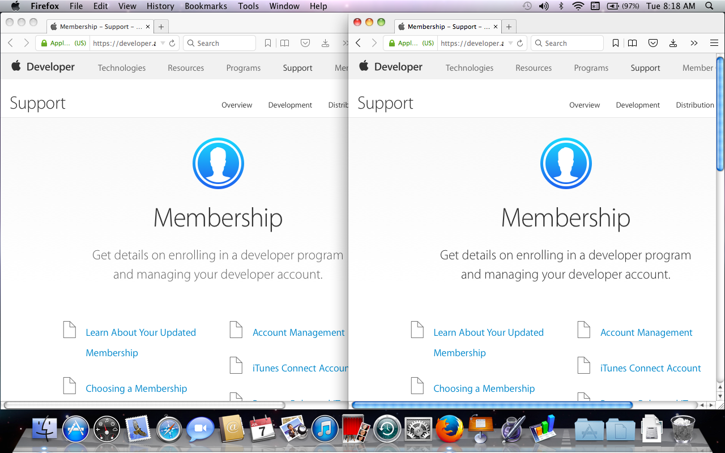Open Calendar from the Dock
The height and width of the screenshot is (453, 725).
(x=262, y=429)
